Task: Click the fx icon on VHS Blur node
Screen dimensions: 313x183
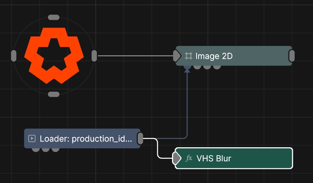Action: (189, 158)
